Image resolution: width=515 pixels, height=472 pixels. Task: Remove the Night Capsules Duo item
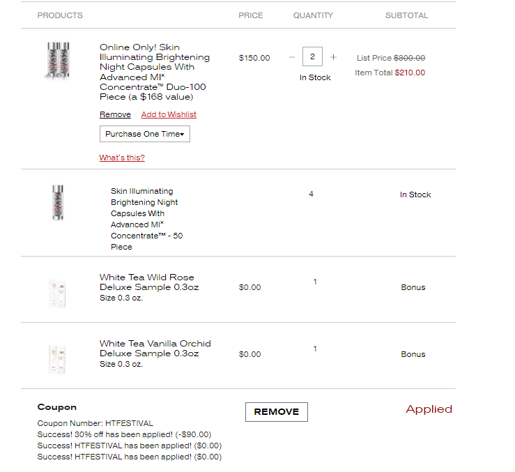[x=115, y=114]
